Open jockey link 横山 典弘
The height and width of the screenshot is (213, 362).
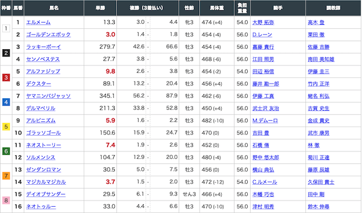[x=263, y=169]
